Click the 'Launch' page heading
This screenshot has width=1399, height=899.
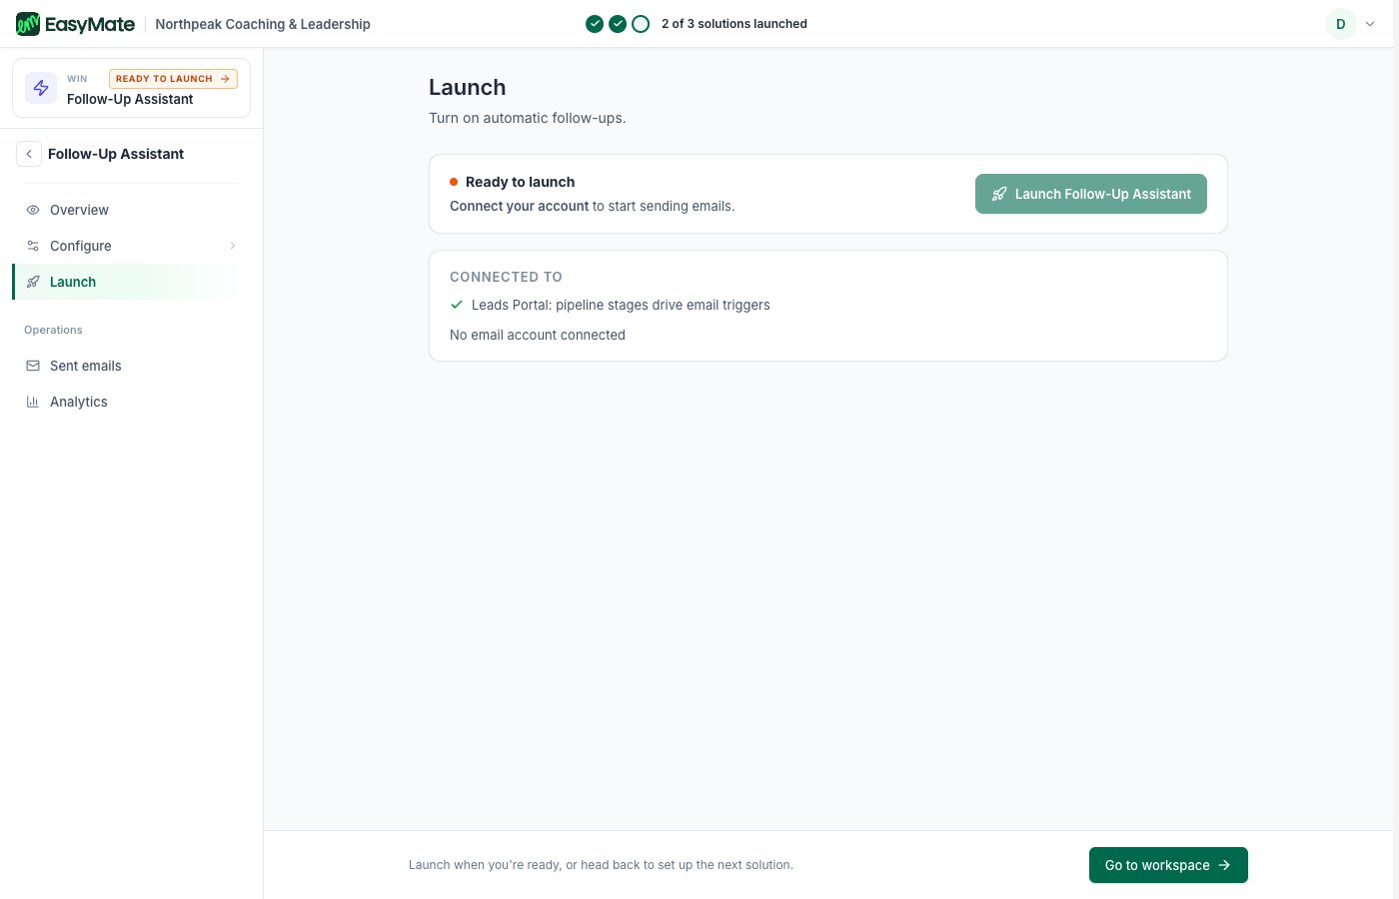click(x=468, y=87)
